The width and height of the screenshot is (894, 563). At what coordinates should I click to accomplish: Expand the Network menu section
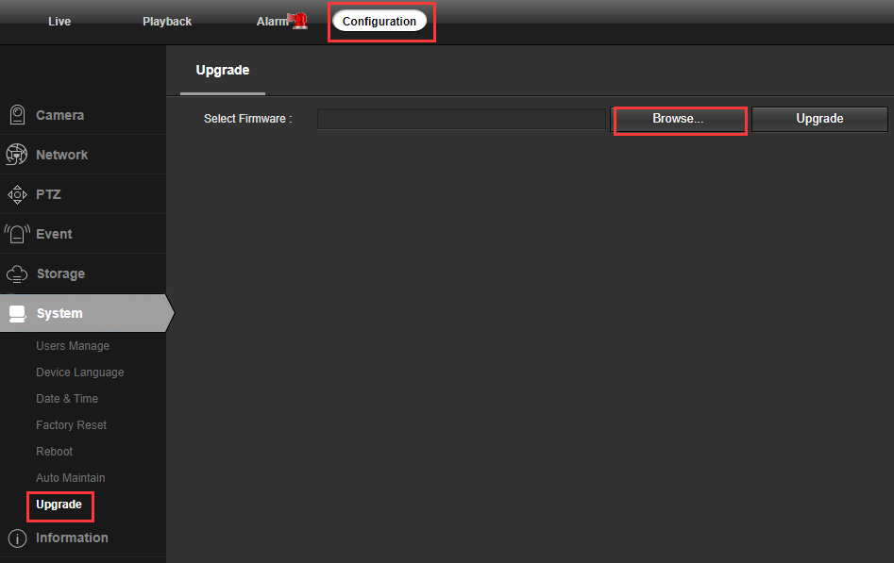pos(83,155)
